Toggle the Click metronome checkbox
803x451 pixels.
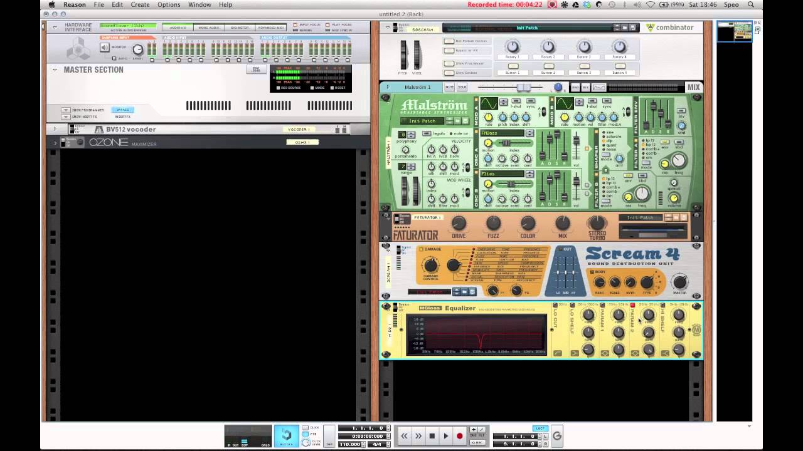coord(305,428)
